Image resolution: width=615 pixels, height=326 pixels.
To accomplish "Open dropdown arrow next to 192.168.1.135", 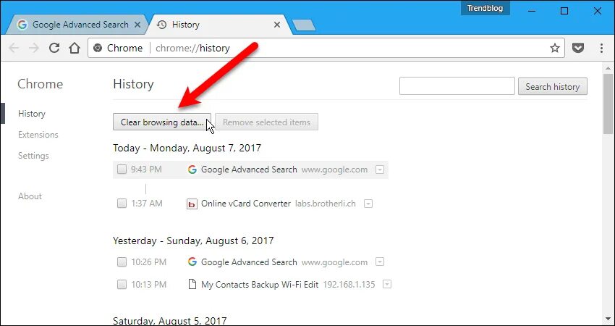I will (x=387, y=285).
